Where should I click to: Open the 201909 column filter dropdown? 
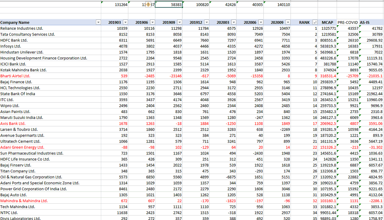click(180, 22)
